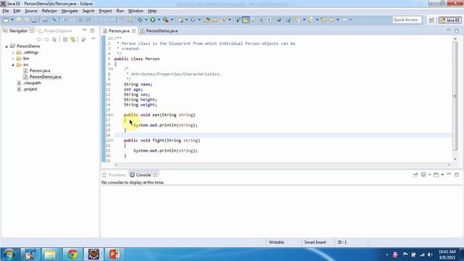The image size is (464, 261).
Task: Click the Open Perspective icon
Action: pos(431,20)
